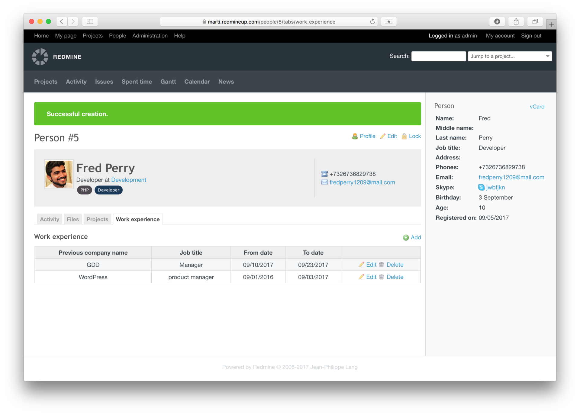Download the vCard link
Viewport: 580px width, 415px height.
coord(537,107)
